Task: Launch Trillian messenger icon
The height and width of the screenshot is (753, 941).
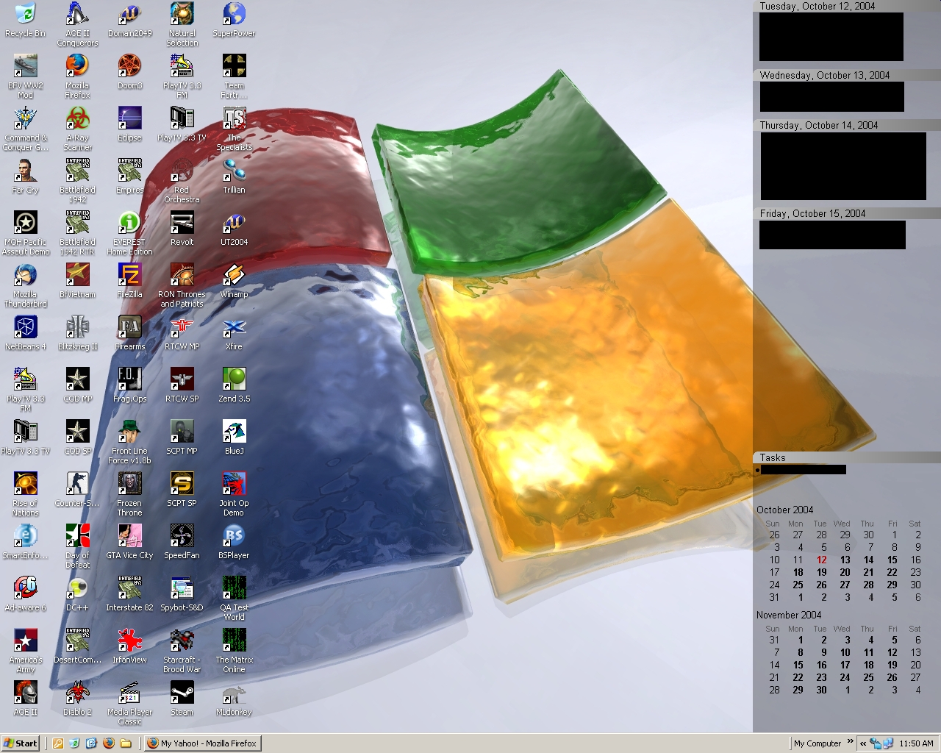Action: pos(234,176)
